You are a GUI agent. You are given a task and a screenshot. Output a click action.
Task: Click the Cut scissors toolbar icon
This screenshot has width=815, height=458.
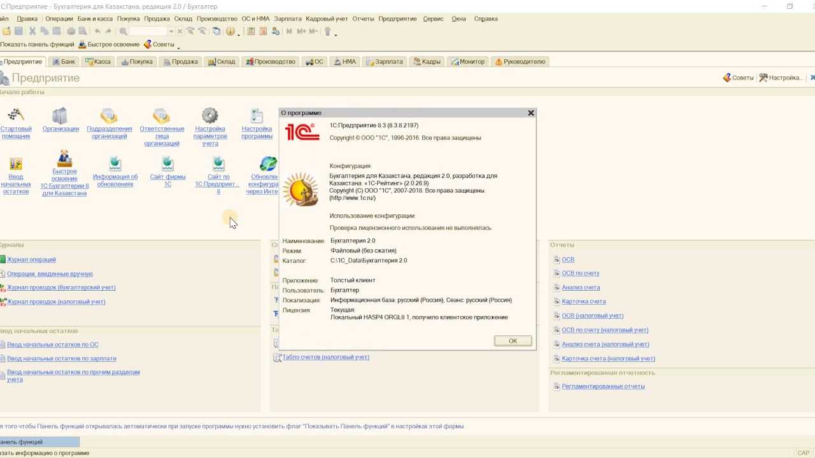pos(32,31)
